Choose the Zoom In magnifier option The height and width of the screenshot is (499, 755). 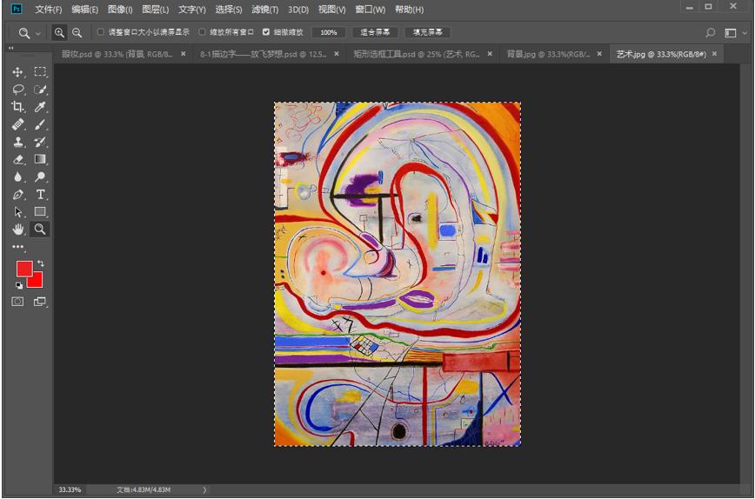point(59,32)
